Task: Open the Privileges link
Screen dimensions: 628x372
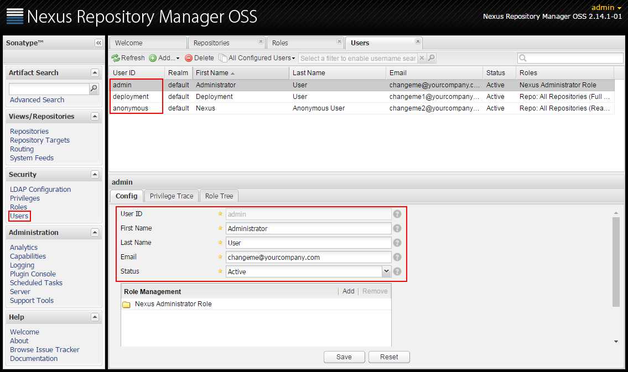Action: pyautogui.click(x=25, y=198)
